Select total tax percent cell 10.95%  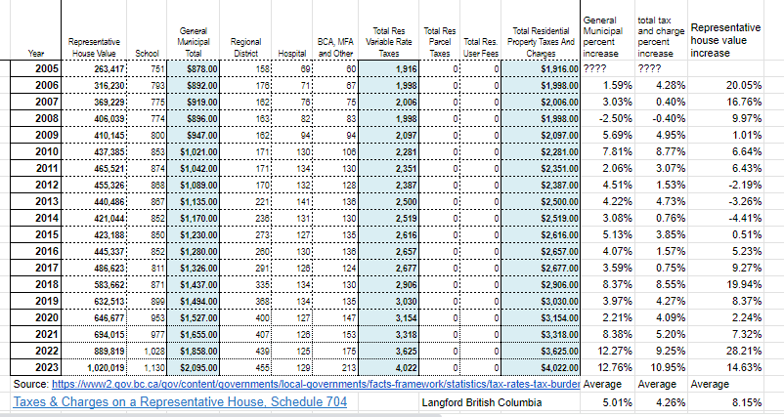click(661, 367)
